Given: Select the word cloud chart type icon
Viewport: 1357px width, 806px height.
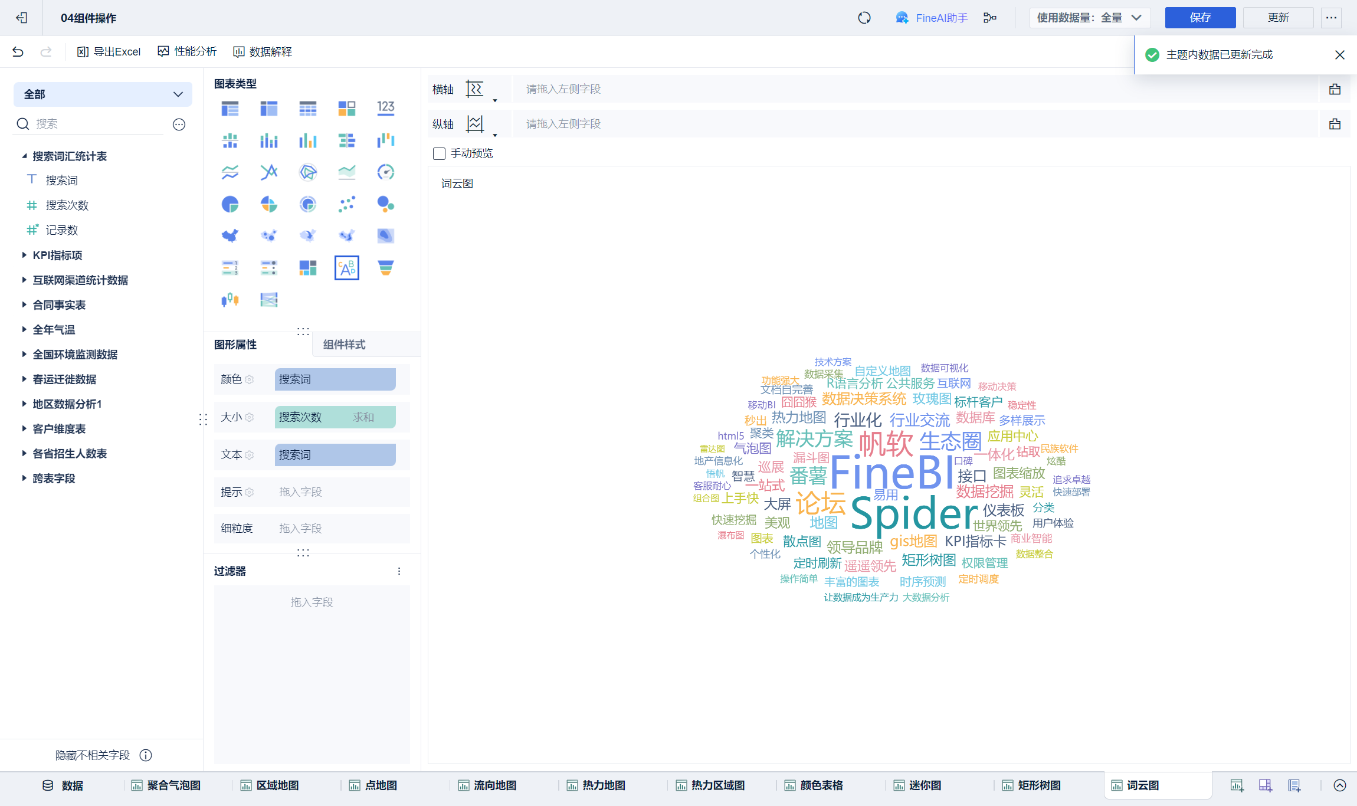Looking at the screenshot, I should click(346, 268).
